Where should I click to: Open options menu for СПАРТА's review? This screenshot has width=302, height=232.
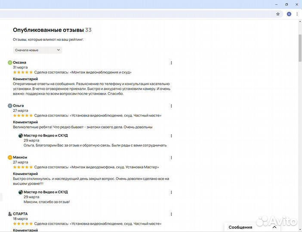click(x=171, y=214)
